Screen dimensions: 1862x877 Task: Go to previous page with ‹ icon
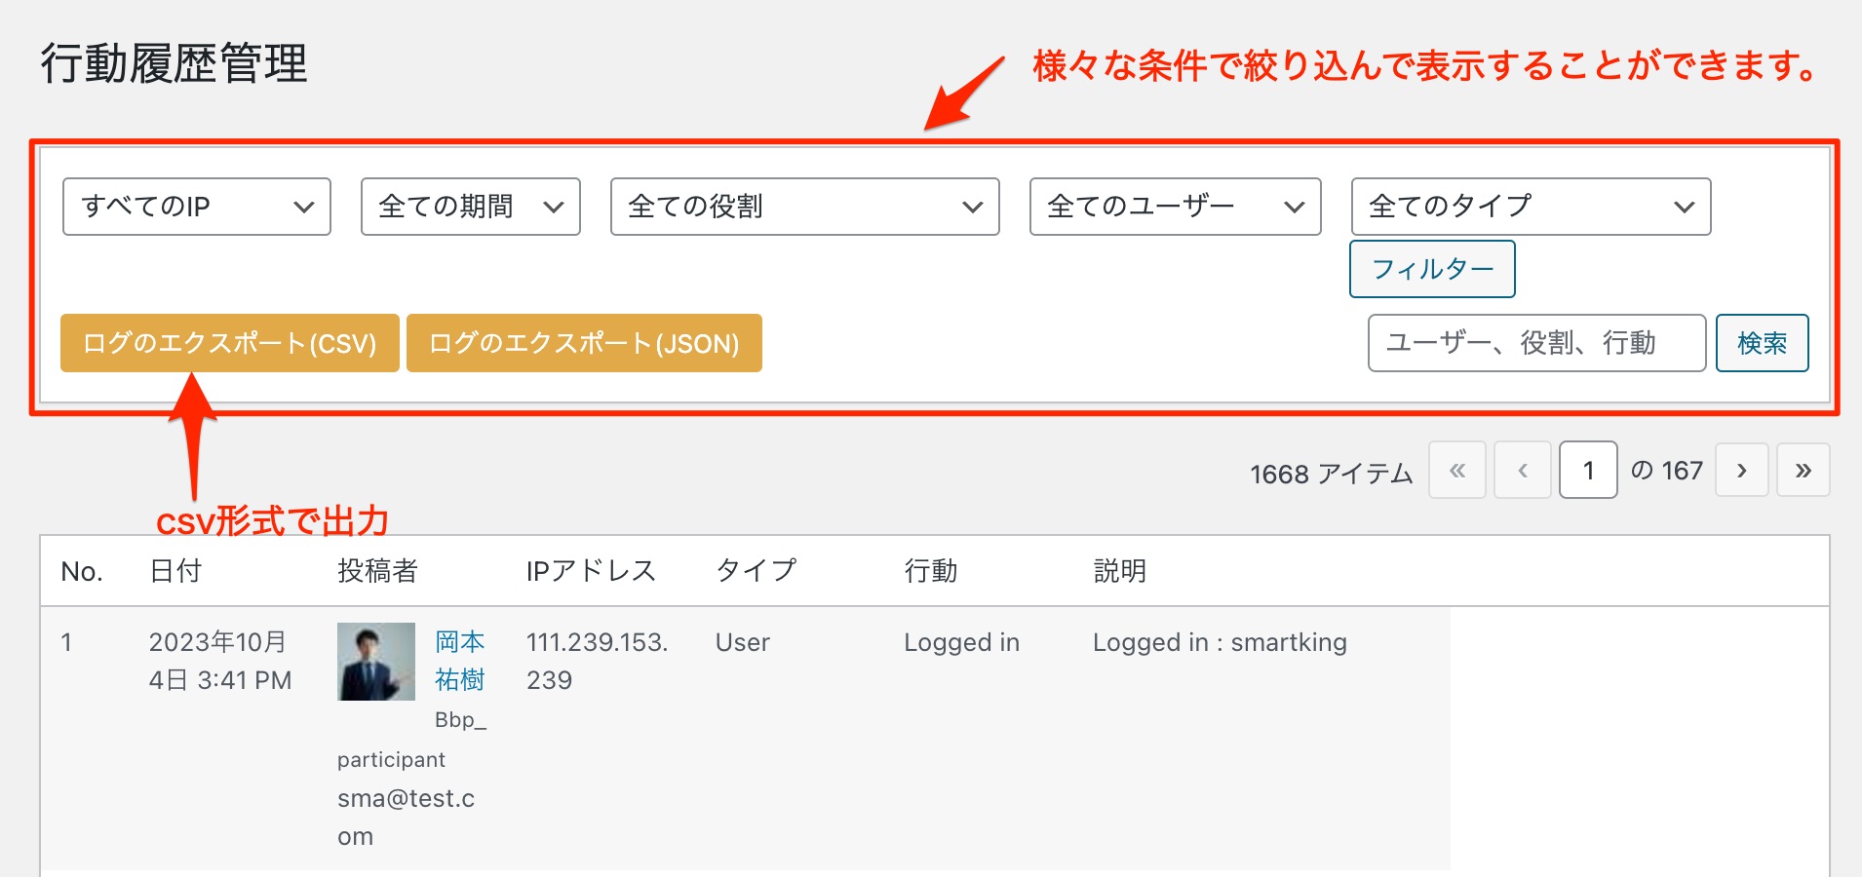1522,471
